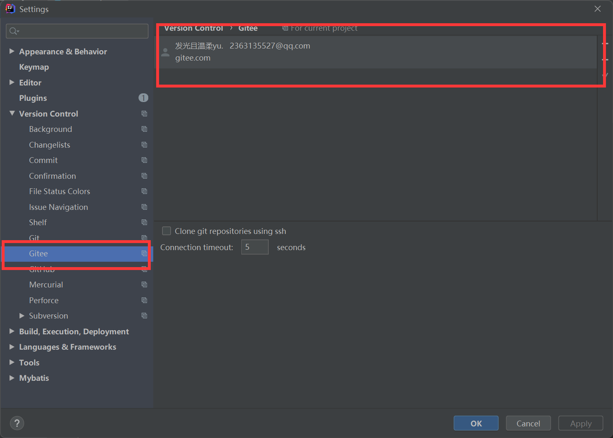The height and width of the screenshot is (438, 613).
Task: Click project-level icon beside Changelists
Action: click(x=144, y=145)
